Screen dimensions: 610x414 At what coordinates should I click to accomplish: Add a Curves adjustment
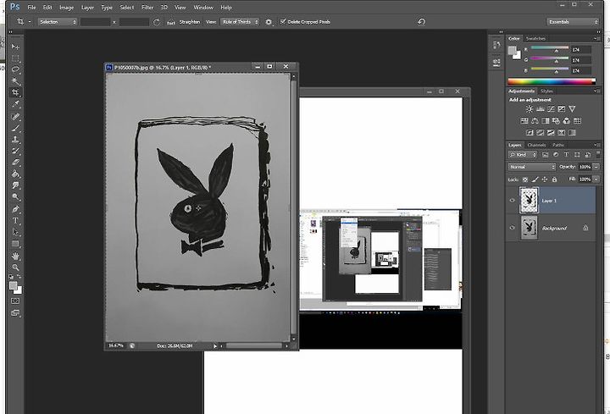point(551,109)
